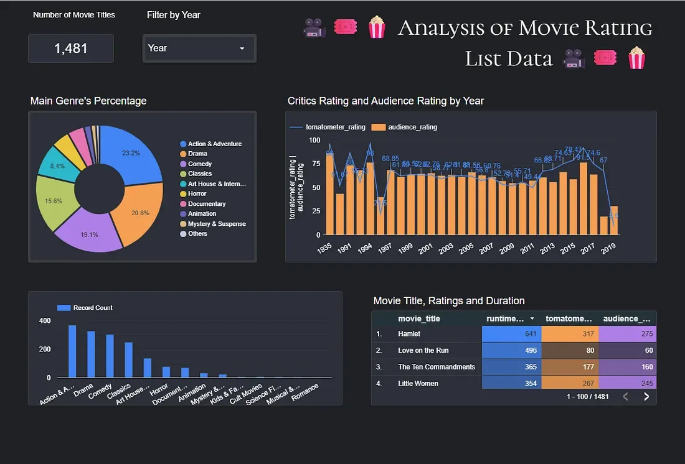
Task: Click tomatometer value 317 cell
Action: (570, 334)
